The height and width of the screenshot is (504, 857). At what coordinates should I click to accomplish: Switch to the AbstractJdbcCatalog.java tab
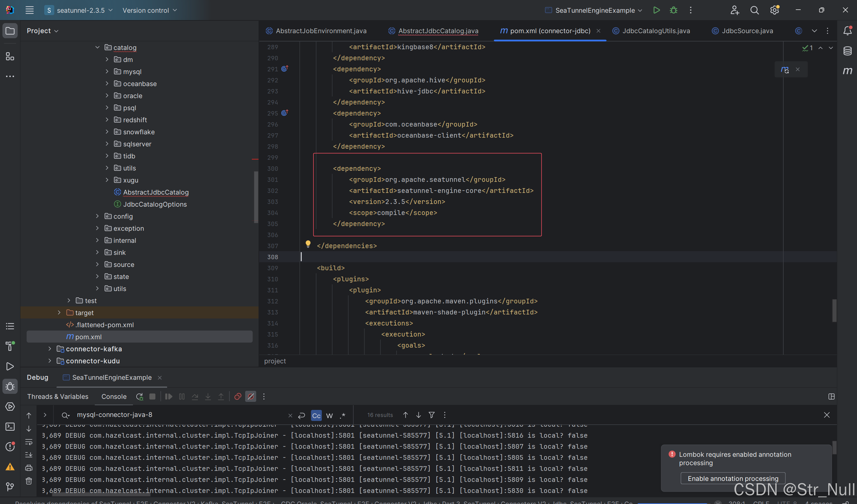tap(433, 30)
